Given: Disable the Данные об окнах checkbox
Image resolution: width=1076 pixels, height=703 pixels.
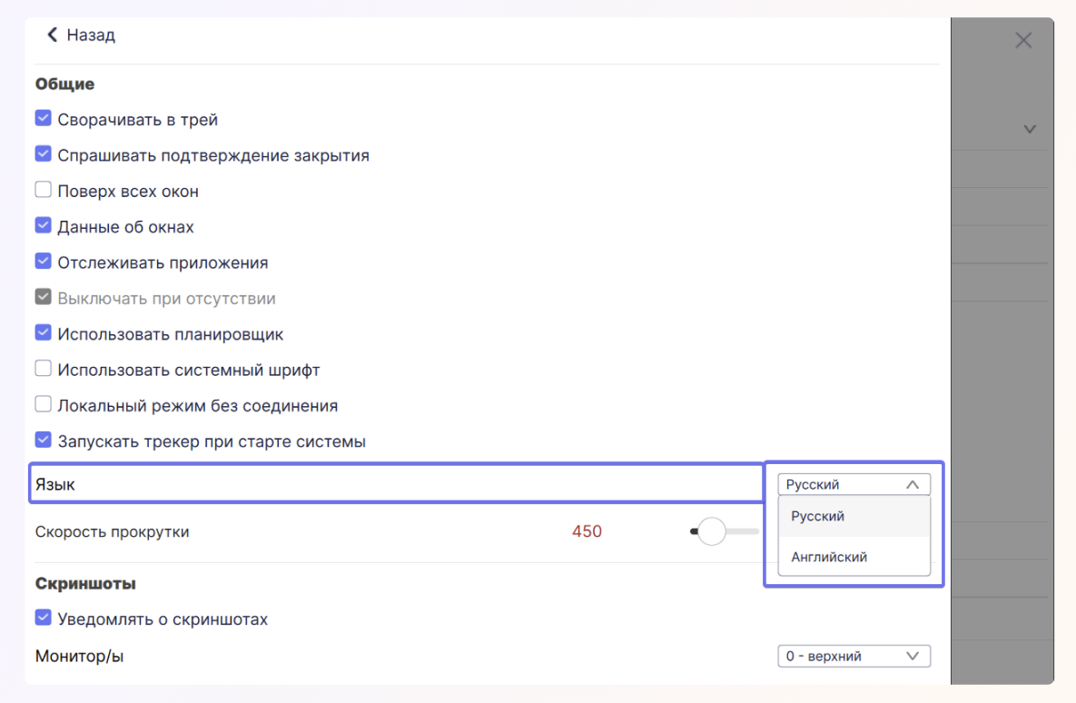Looking at the screenshot, I should point(43,226).
